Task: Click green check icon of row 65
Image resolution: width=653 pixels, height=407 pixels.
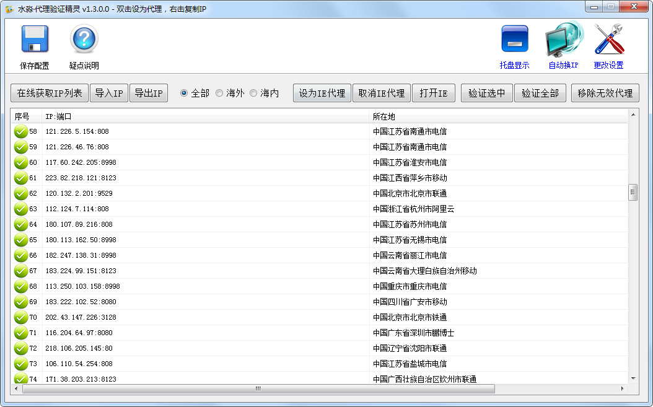Action: tap(21, 240)
